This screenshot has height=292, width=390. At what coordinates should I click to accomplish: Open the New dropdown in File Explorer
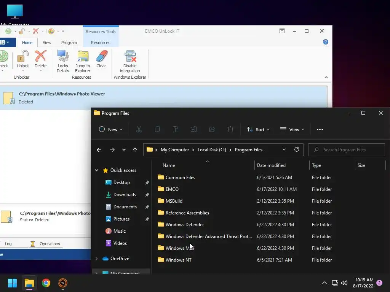click(111, 129)
